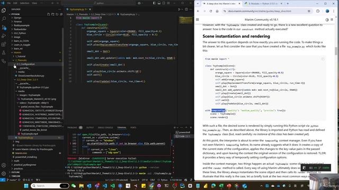Open the View menu in VS Code

34,3
